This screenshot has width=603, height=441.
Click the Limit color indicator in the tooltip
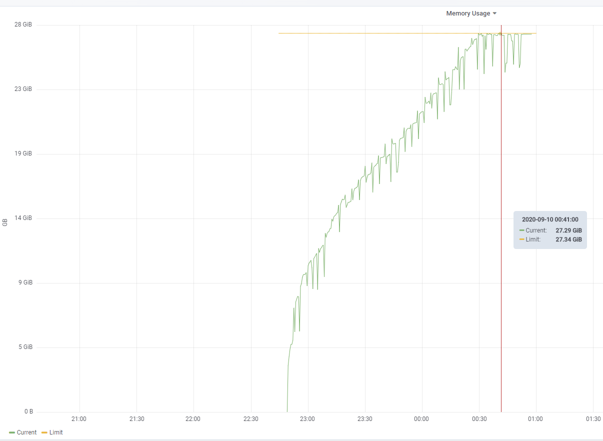coord(520,239)
